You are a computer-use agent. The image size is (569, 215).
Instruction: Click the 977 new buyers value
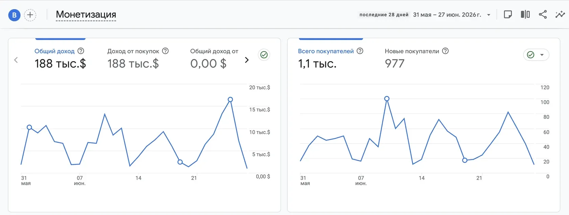pos(395,64)
